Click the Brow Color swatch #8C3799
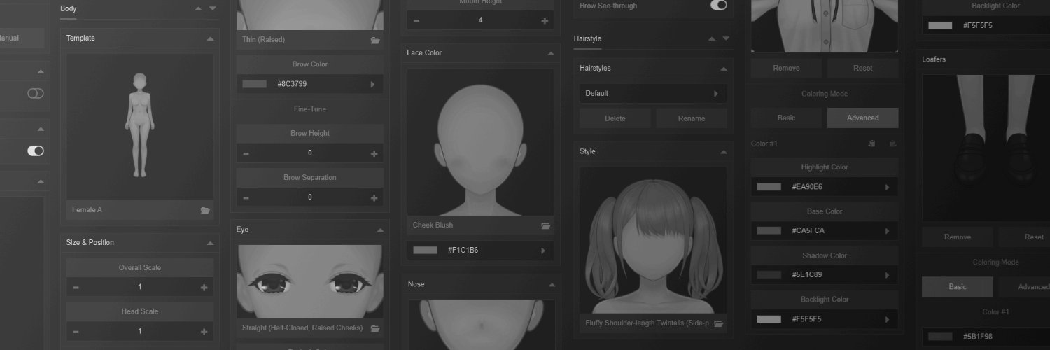Viewport: 1050px width, 350px height. (x=254, y=84)
